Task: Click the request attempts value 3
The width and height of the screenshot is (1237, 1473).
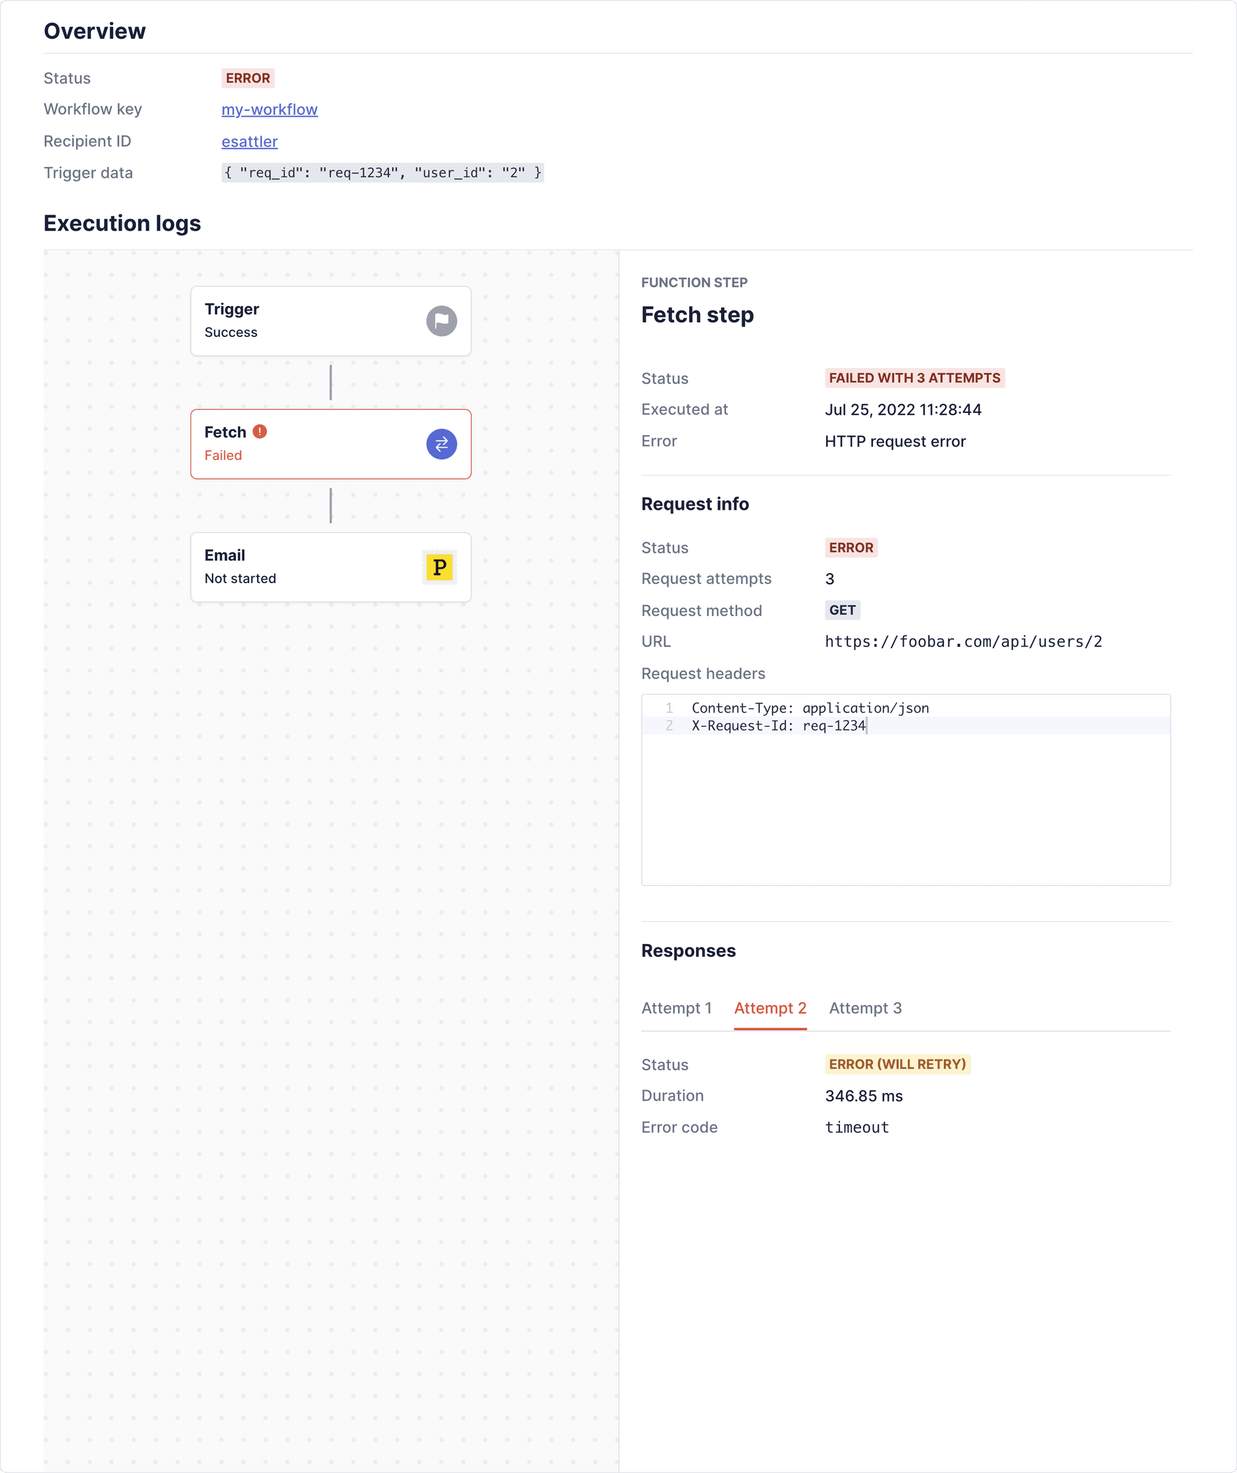Action: coord(830,579)
